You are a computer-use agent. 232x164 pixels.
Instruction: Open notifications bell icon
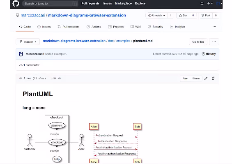pos(202,3)
